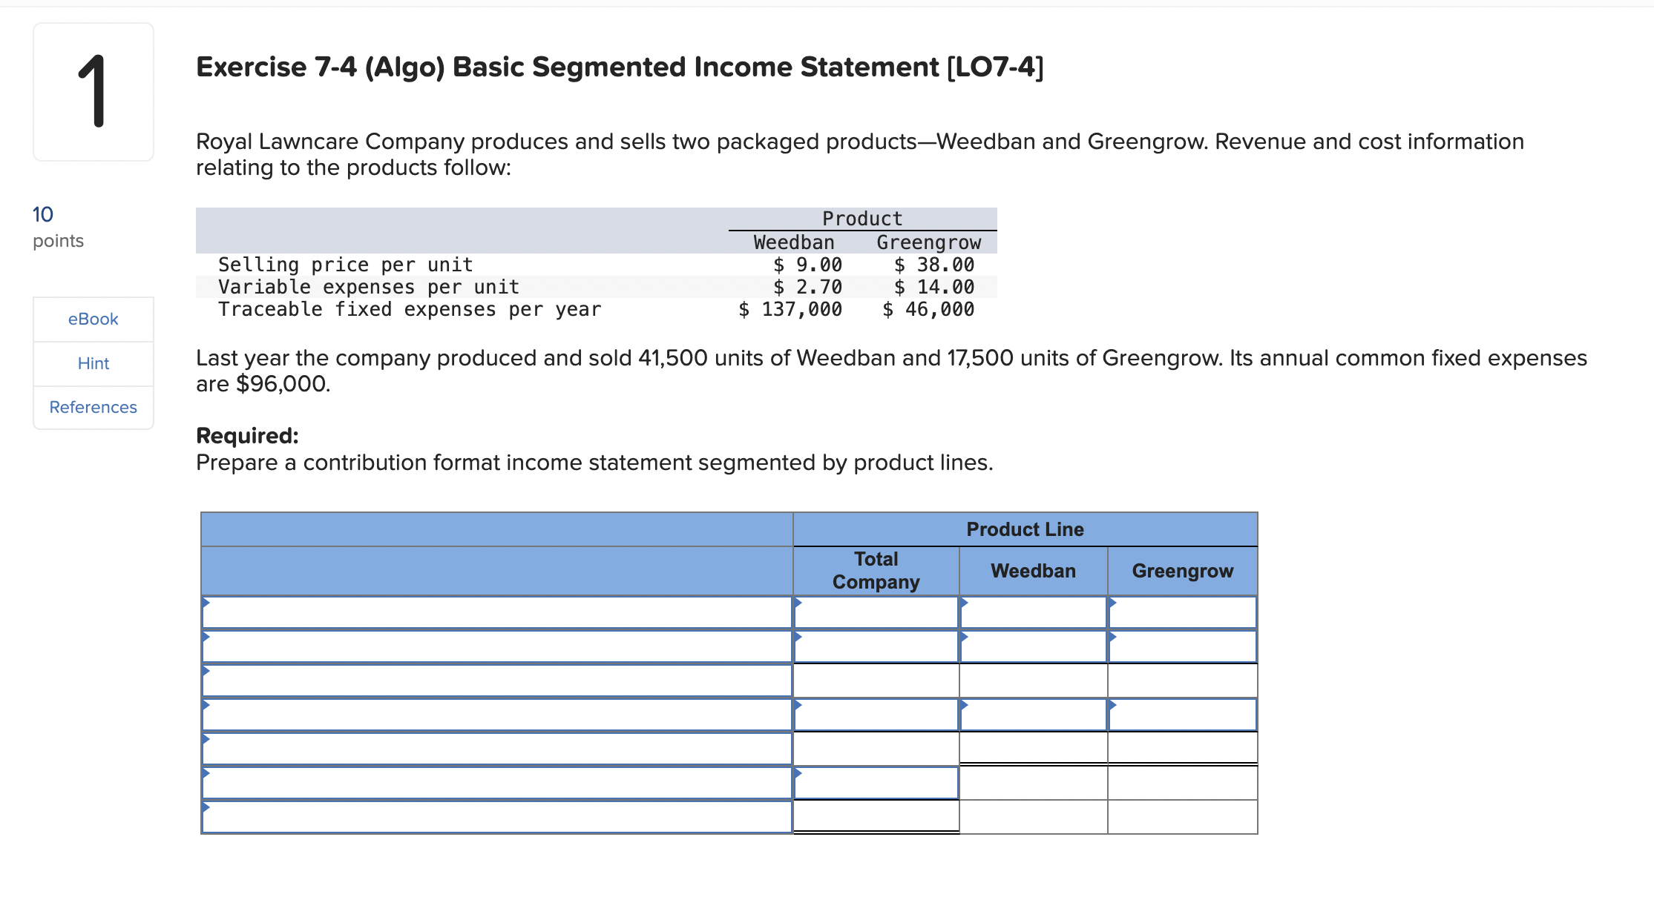Select the Total Company cell in row six
1654x917 pixels.
(876, 781)
